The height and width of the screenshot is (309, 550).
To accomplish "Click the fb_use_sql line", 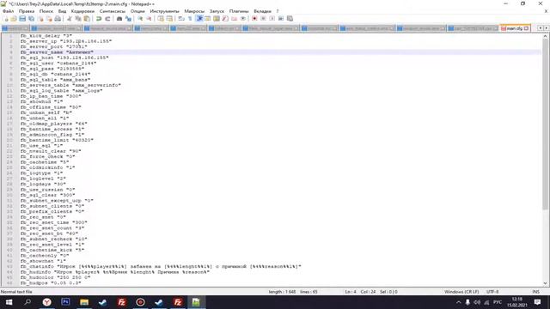I will (41, 146).
